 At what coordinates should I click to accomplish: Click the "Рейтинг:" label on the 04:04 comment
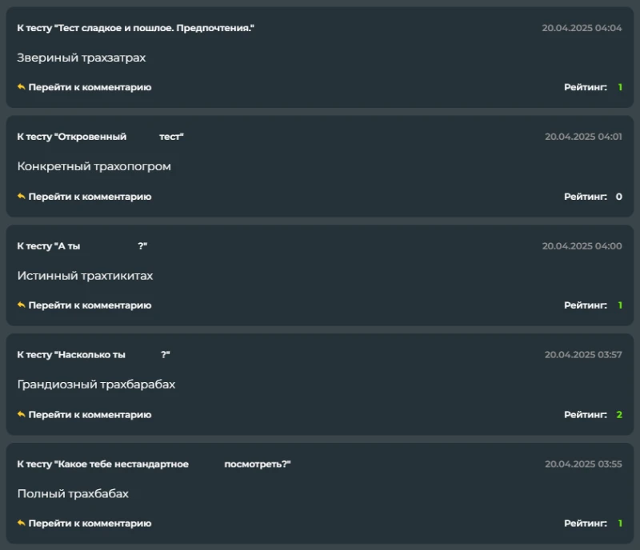pos(586,87)
